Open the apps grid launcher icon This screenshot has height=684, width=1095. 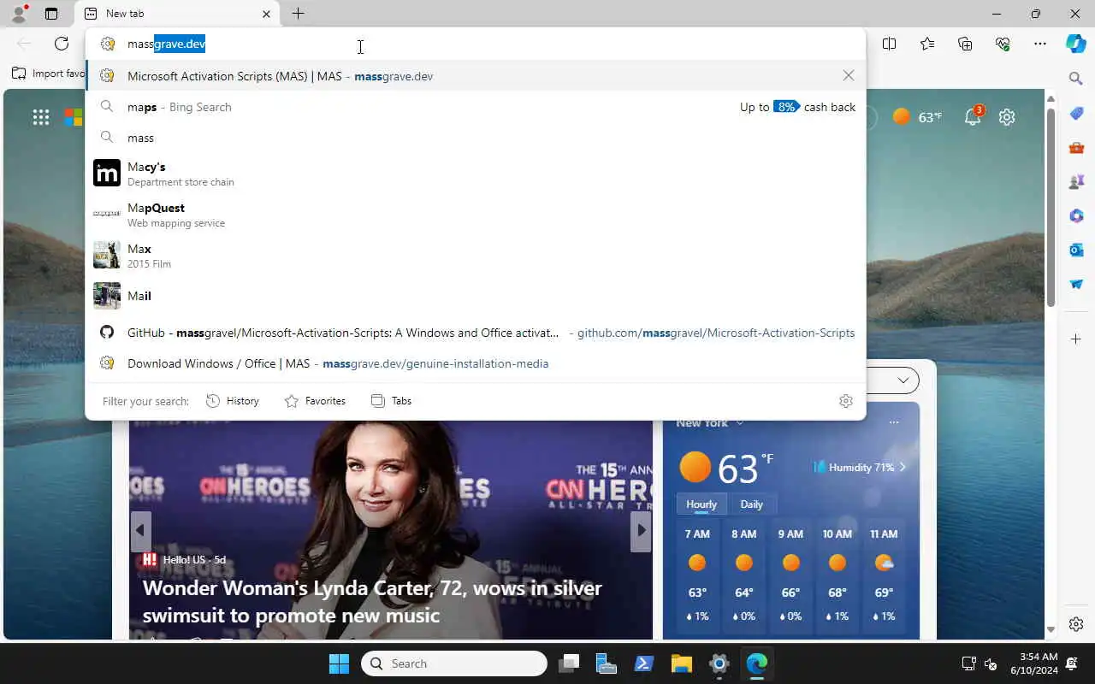[41, 117]
